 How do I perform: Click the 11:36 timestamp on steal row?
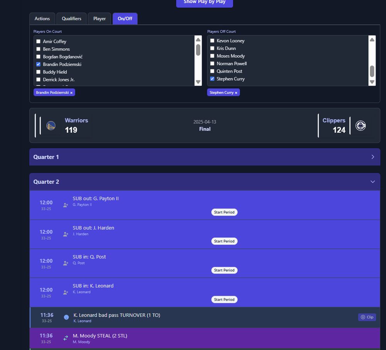point(46,336)
